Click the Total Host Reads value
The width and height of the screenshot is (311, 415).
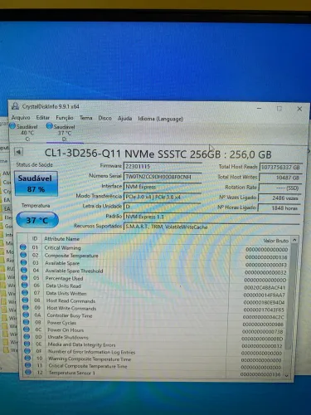(280, 167)
